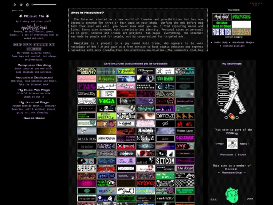273x205 pixels.
Task: Click the SITCOM site badge
Action: [165, 161]
